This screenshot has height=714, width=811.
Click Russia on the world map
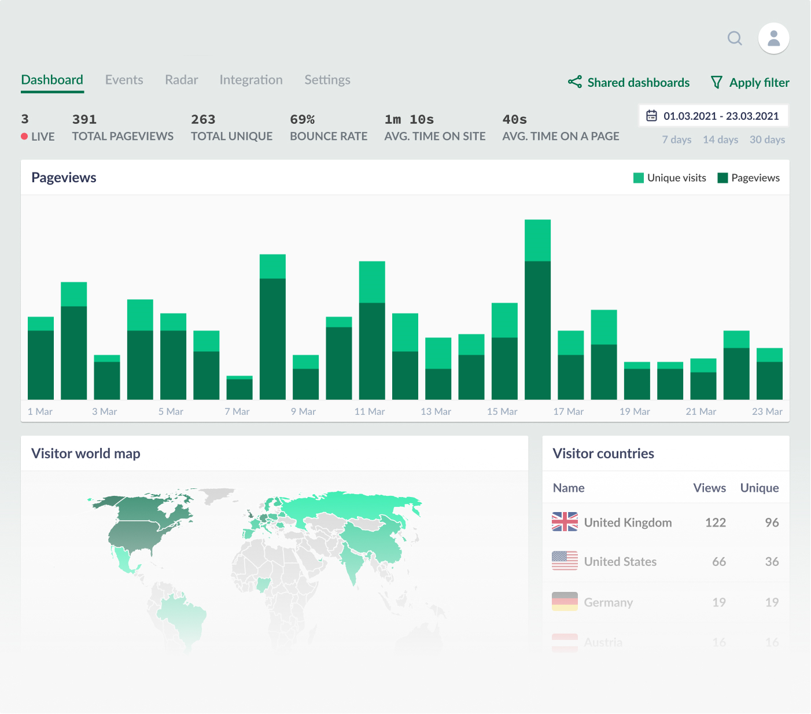[x=347, y=506]
